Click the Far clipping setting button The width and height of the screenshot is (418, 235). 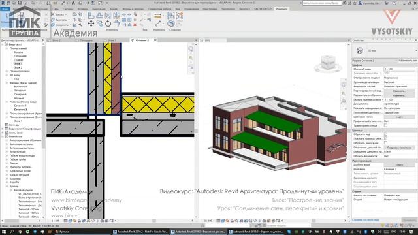point(399,148)
